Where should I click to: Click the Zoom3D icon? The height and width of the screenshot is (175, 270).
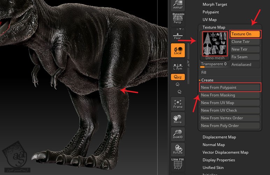click(178, 134)
